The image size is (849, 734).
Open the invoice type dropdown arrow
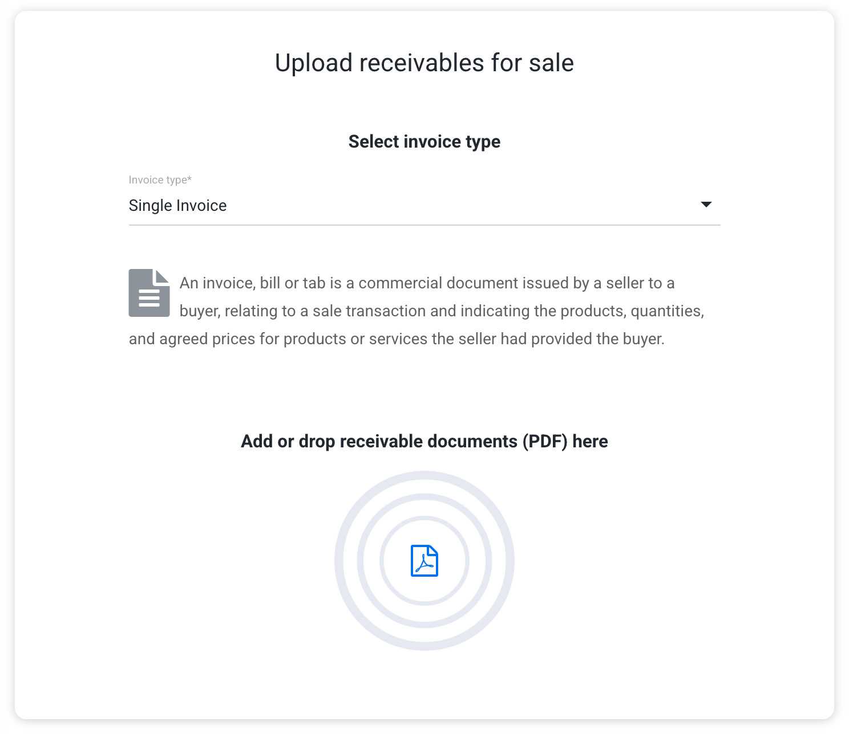706,205
